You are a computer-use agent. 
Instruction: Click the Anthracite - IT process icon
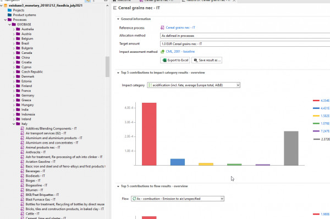point(22,152)
